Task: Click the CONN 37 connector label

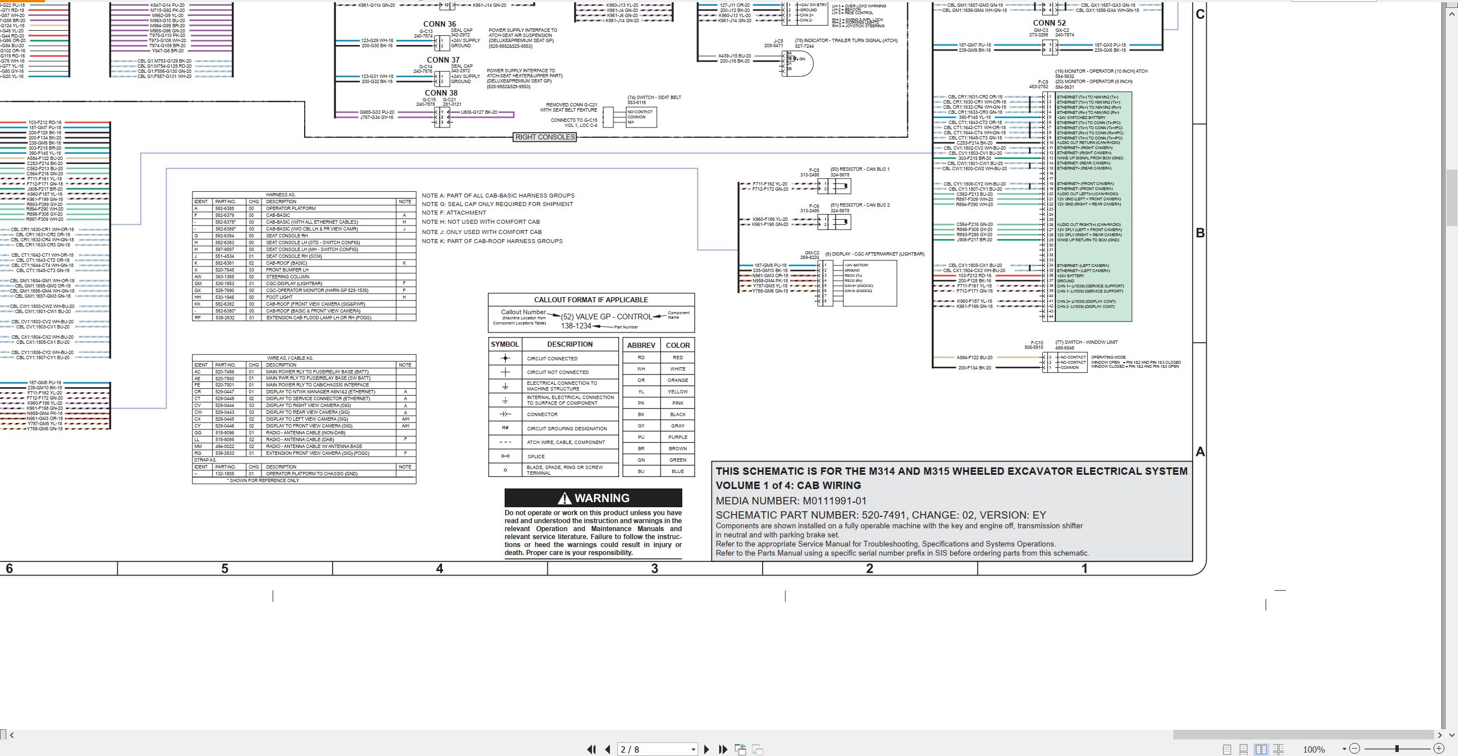Action: (x=443, y=60)
